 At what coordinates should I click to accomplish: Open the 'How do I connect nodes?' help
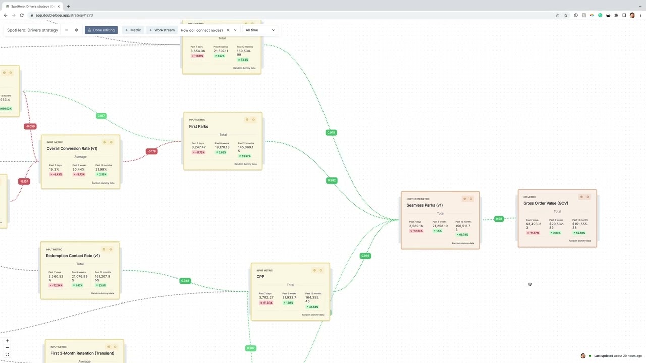(202, 30)
